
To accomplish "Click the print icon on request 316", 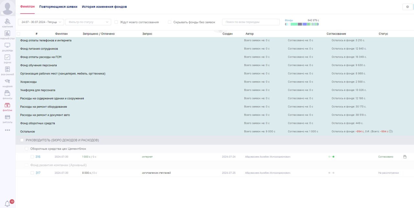I will (405, 157).
